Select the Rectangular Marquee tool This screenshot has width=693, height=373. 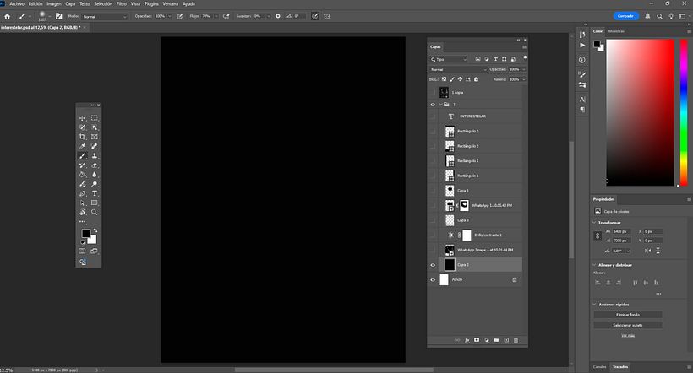(x=94, y=118)
